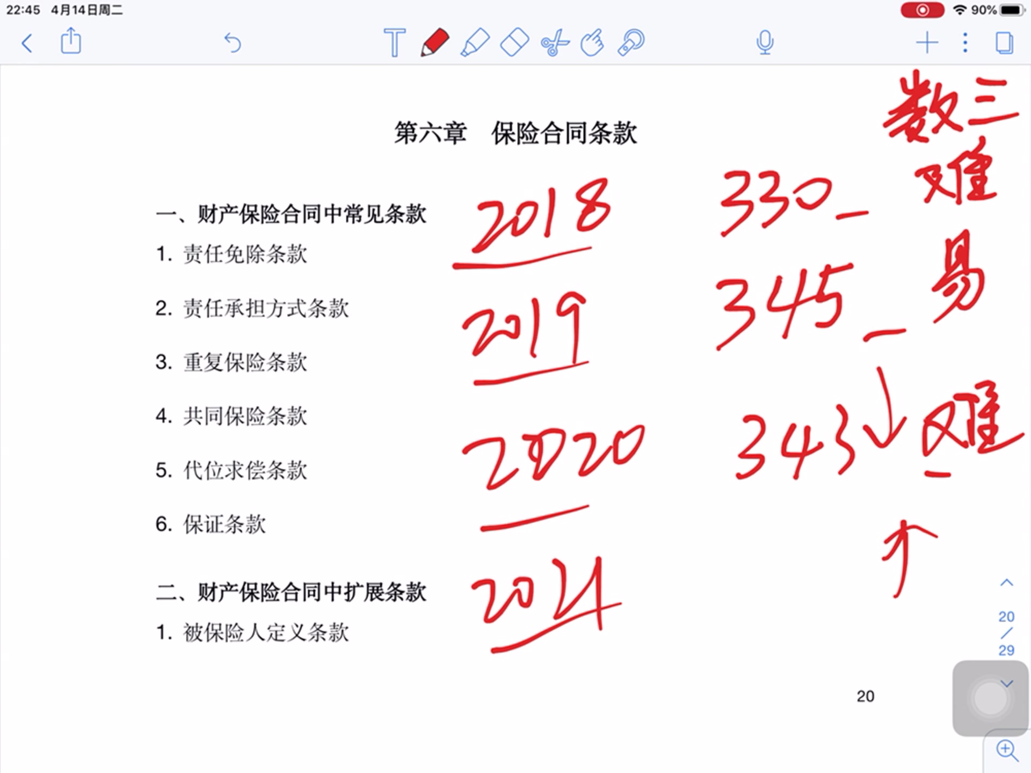Open the more options menu
The image size is (1031, 773).
point(967,43)
